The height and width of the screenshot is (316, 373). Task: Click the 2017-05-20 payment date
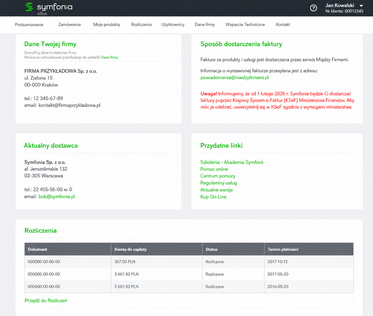(278, 274)
